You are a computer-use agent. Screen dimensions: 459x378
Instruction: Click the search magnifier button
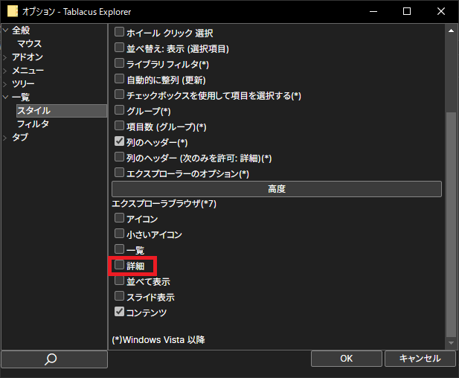click(54, 359)
